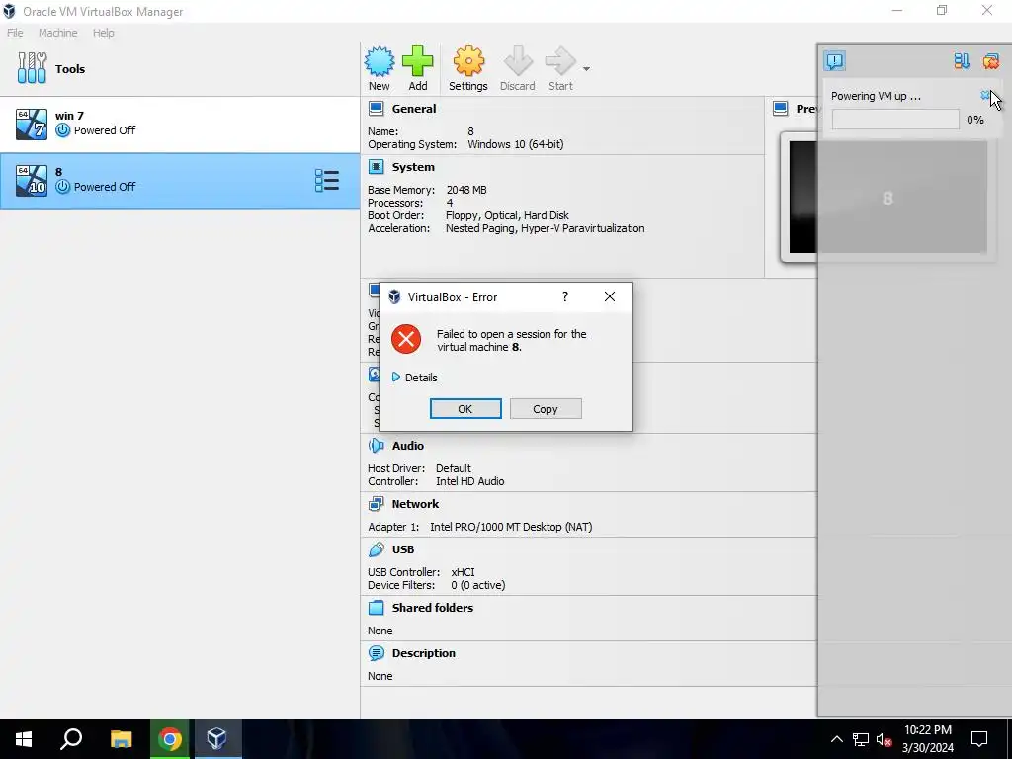Select the Tools item in sidebar

coord(180,69)
